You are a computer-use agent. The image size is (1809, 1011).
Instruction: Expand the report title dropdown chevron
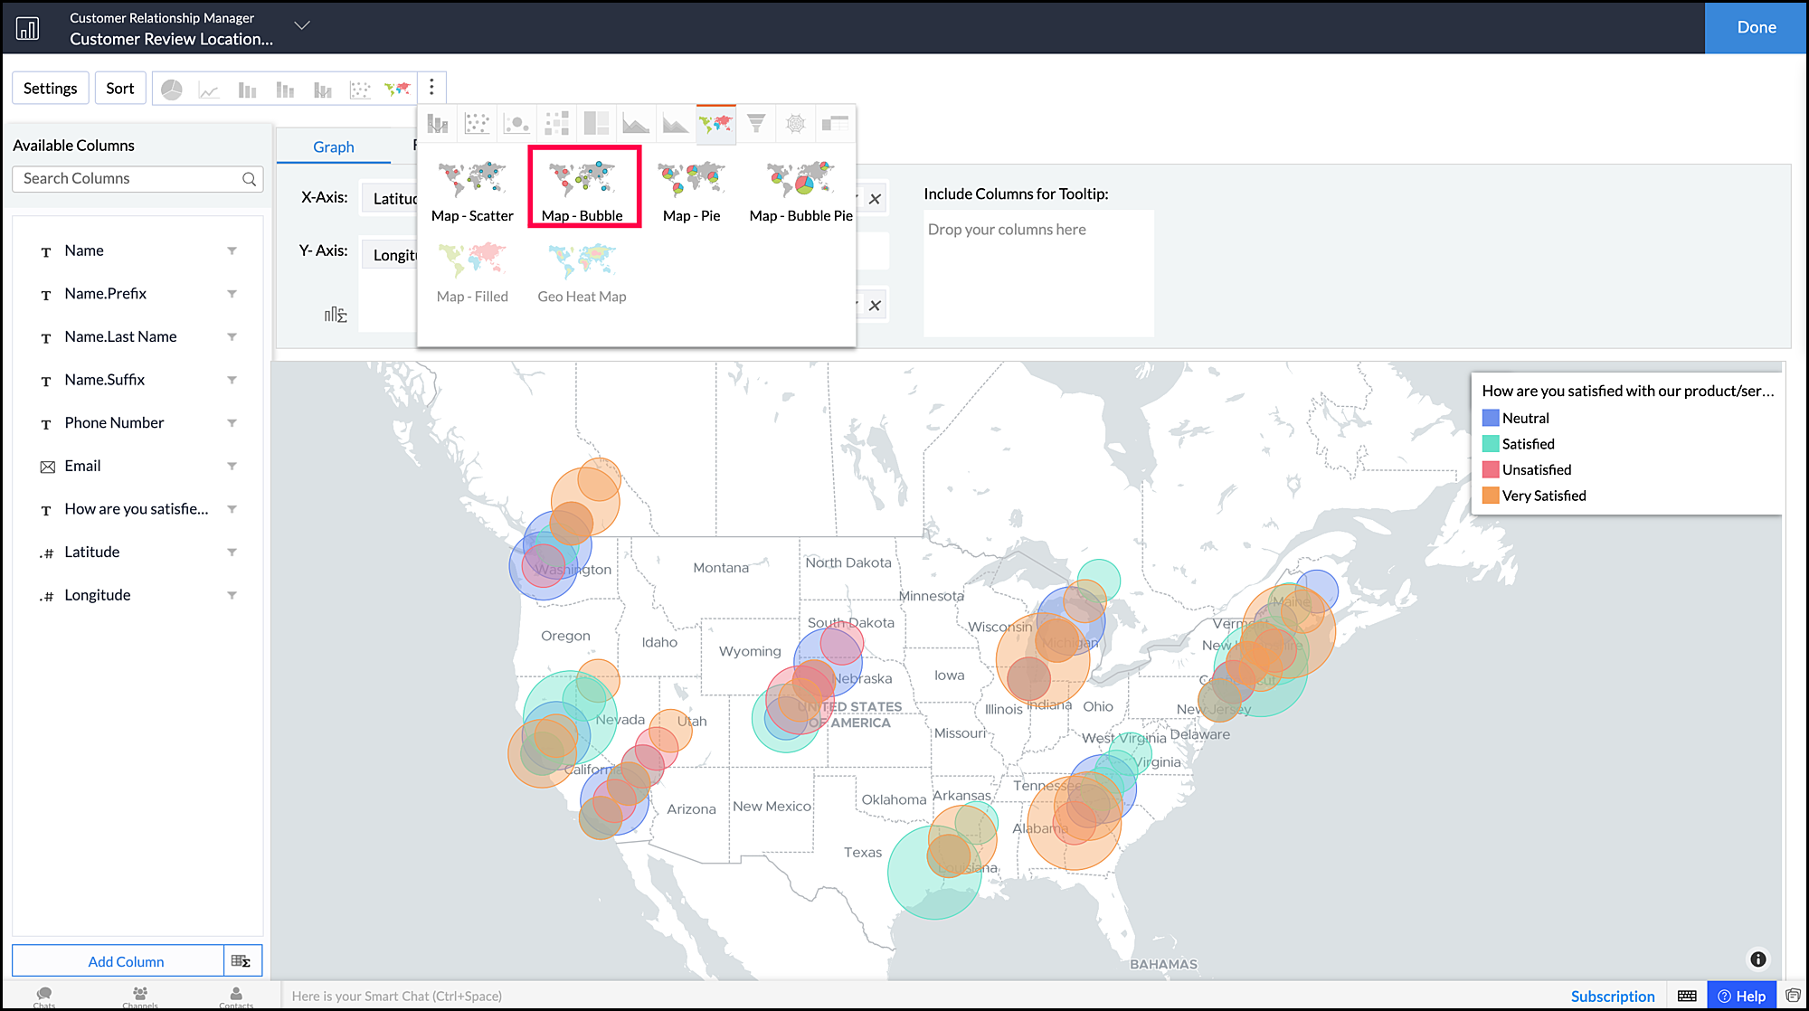click(302, 25)
